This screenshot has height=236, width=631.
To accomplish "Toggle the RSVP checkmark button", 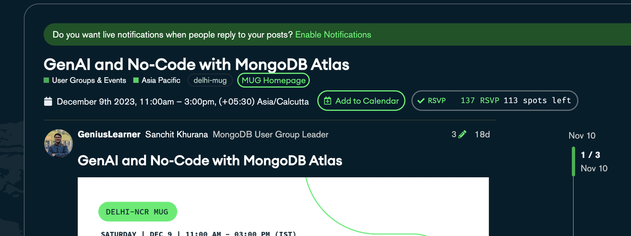I will pos(432,101).
